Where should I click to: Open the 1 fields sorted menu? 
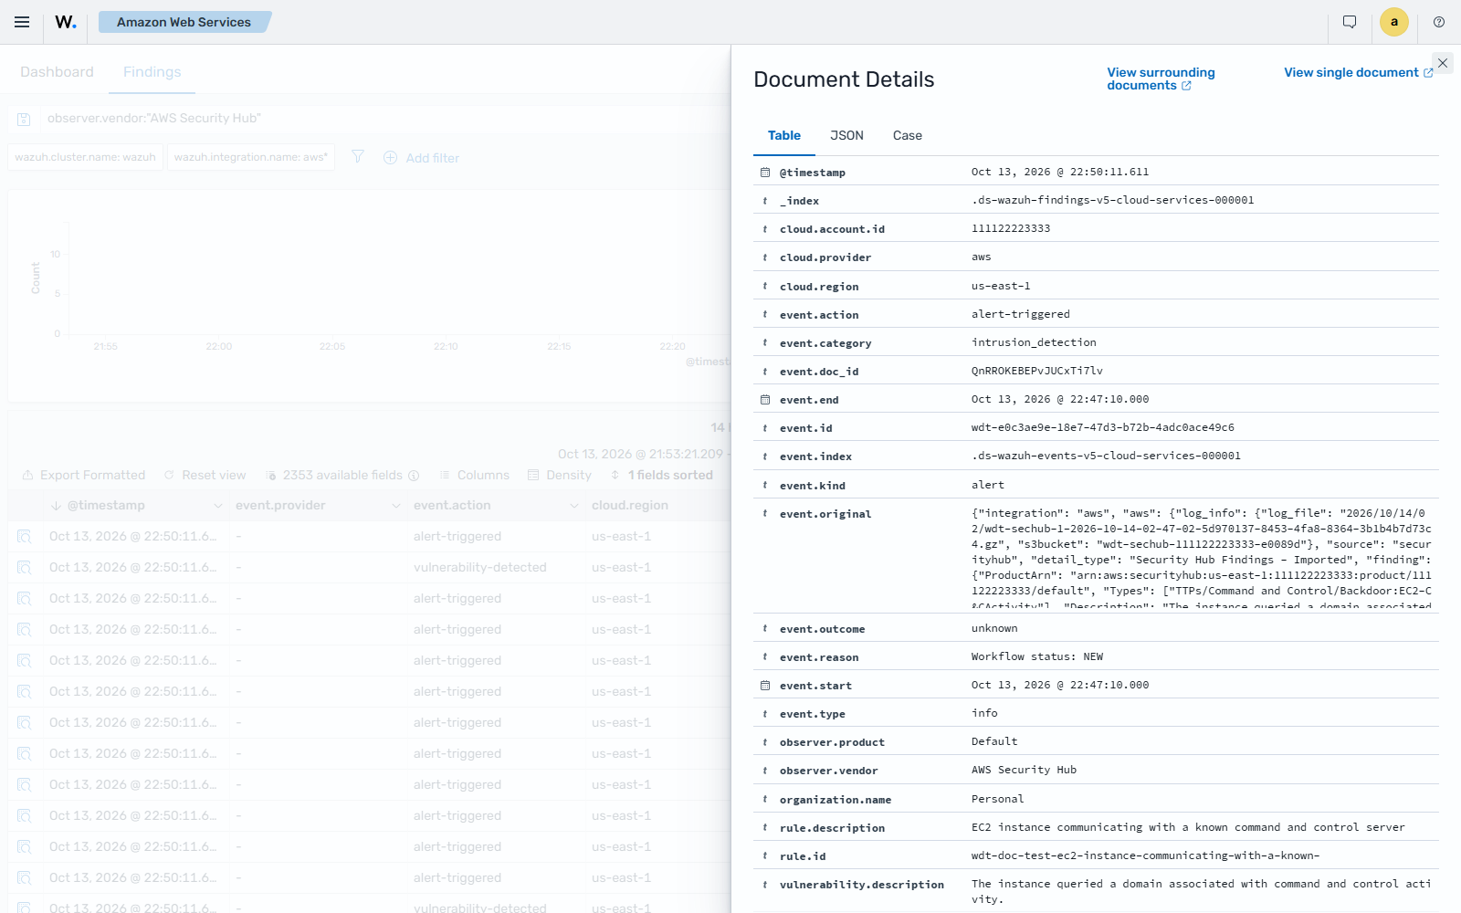coord(661,475)
